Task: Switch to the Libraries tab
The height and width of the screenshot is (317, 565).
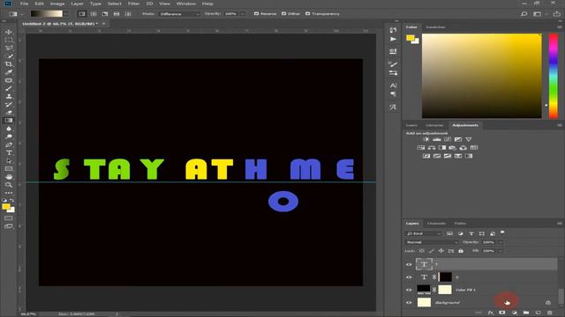Action: click(434, 125)
